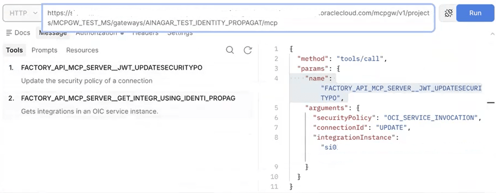
Task: Click the "UPDATE" value
Action: click(392, 127)
